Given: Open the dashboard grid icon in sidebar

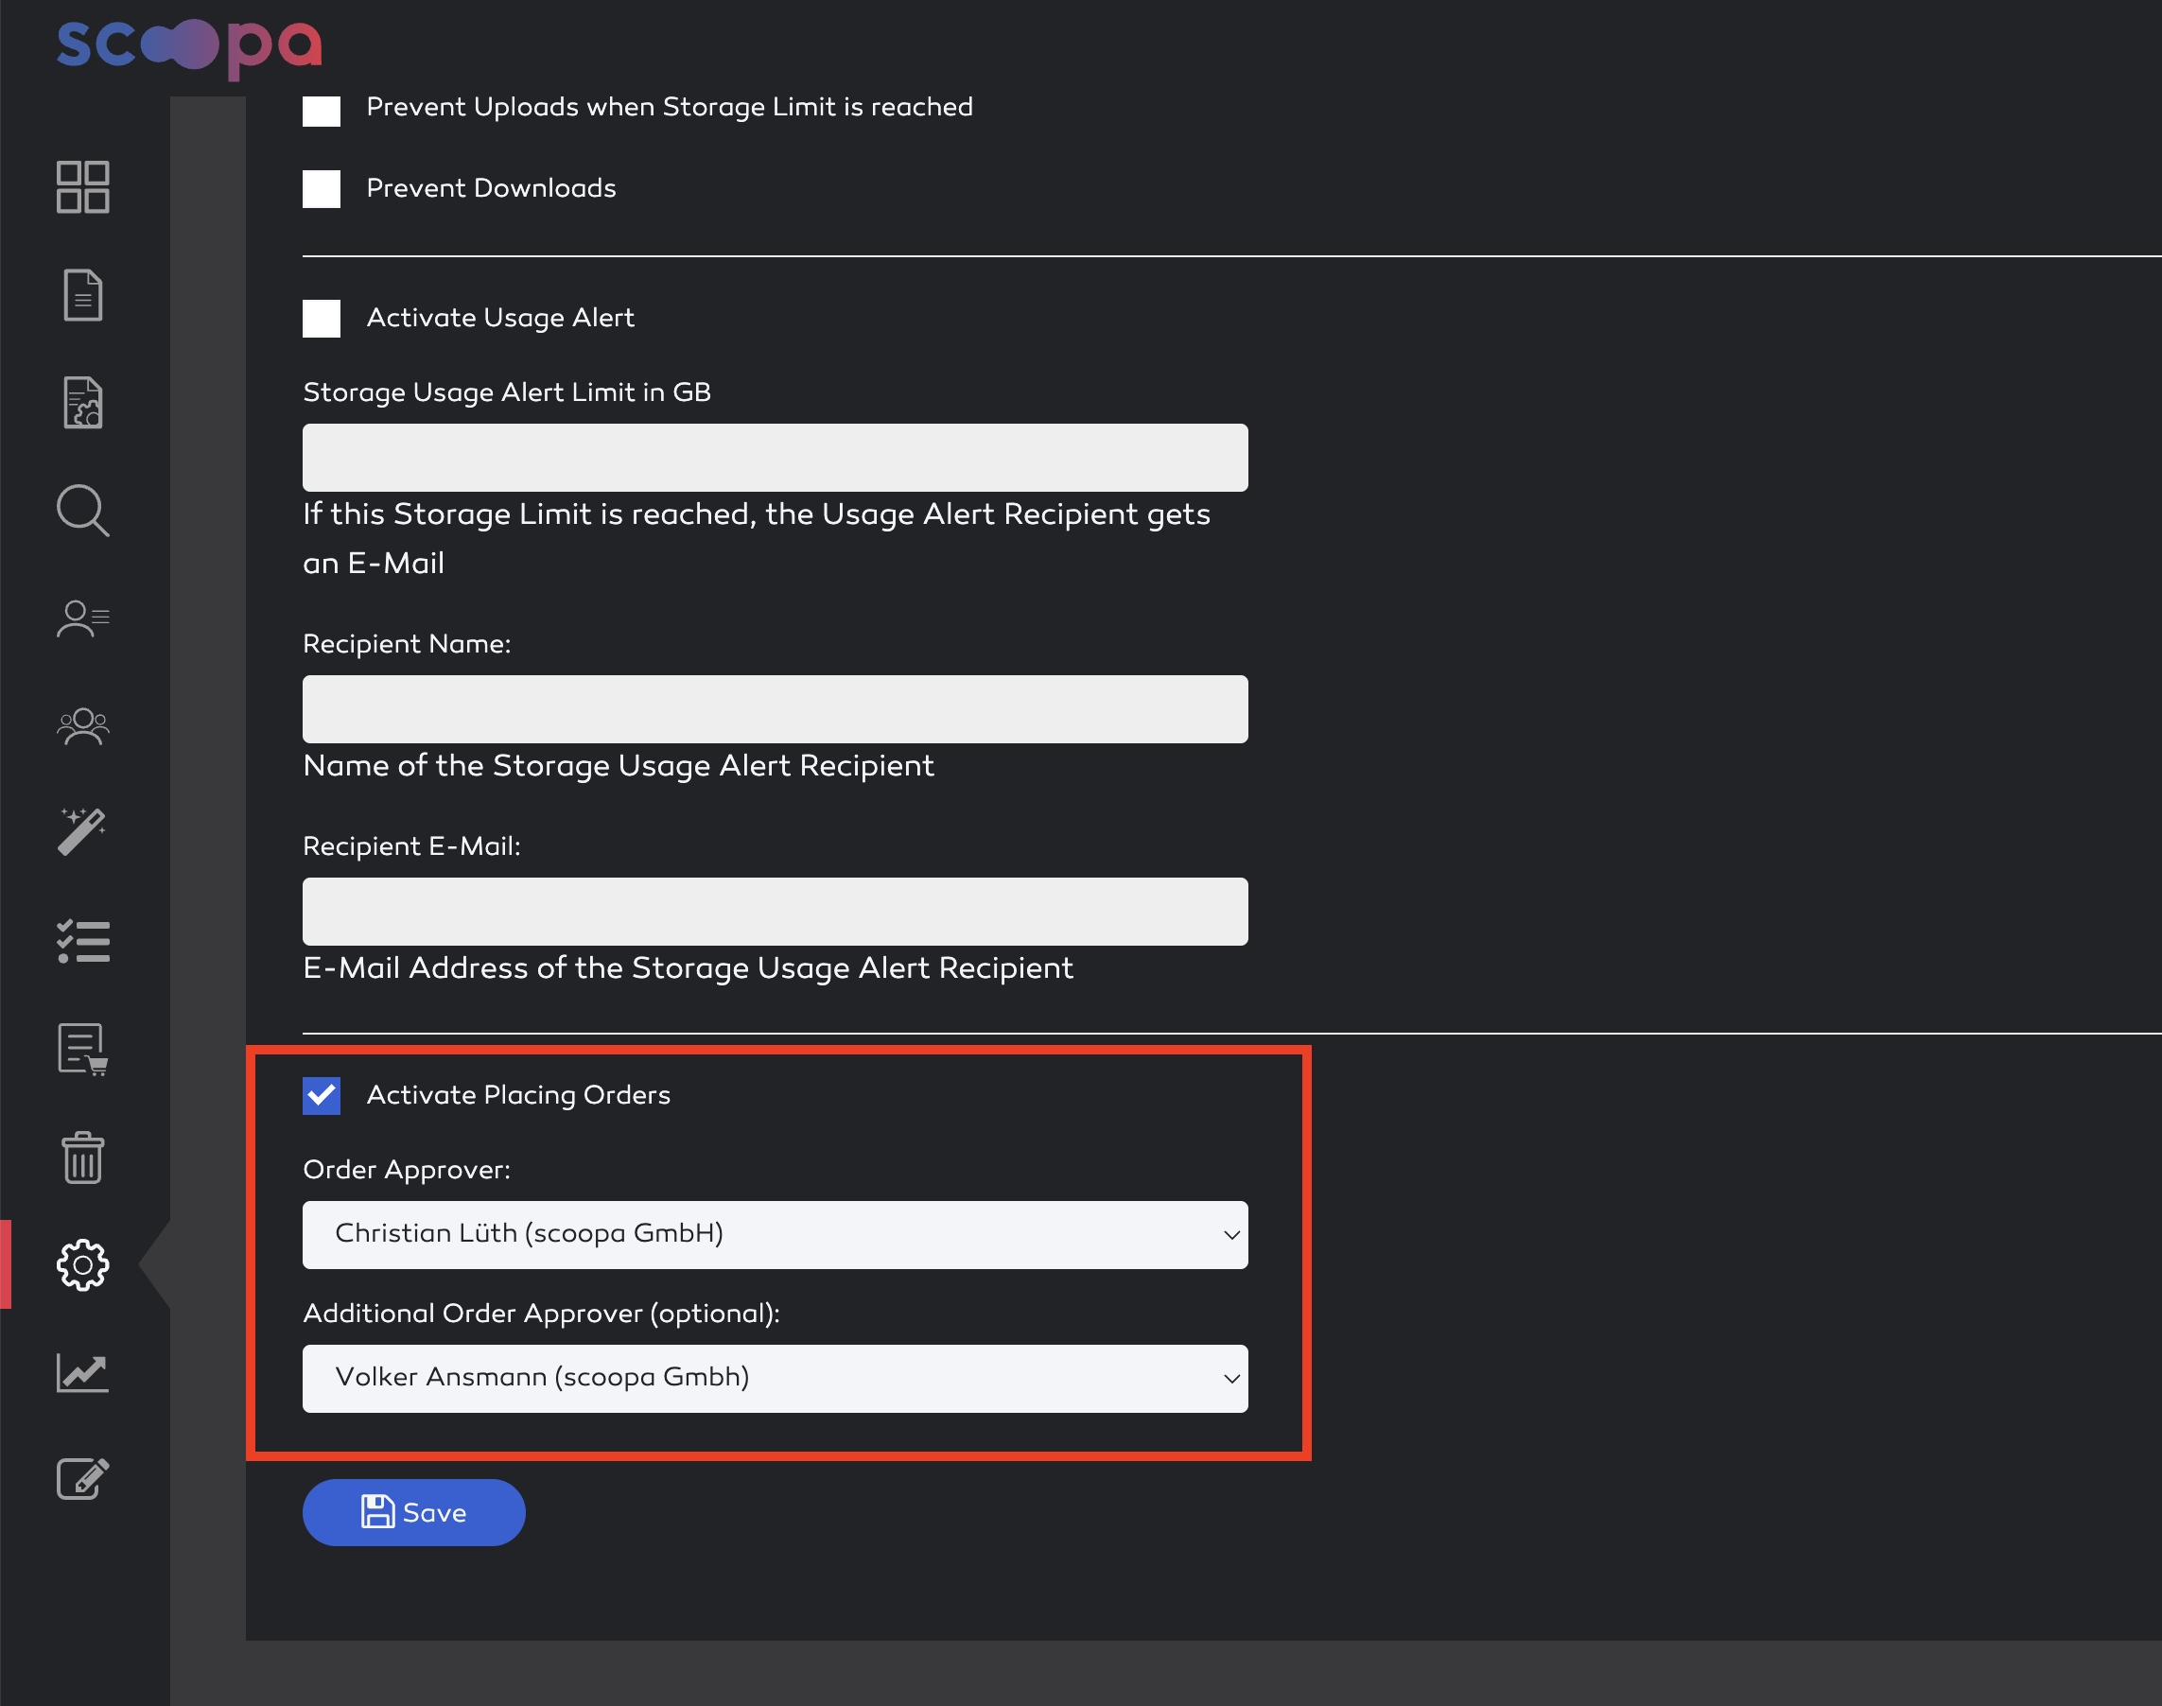Looking at the screenshot, I should pos(83,187).
